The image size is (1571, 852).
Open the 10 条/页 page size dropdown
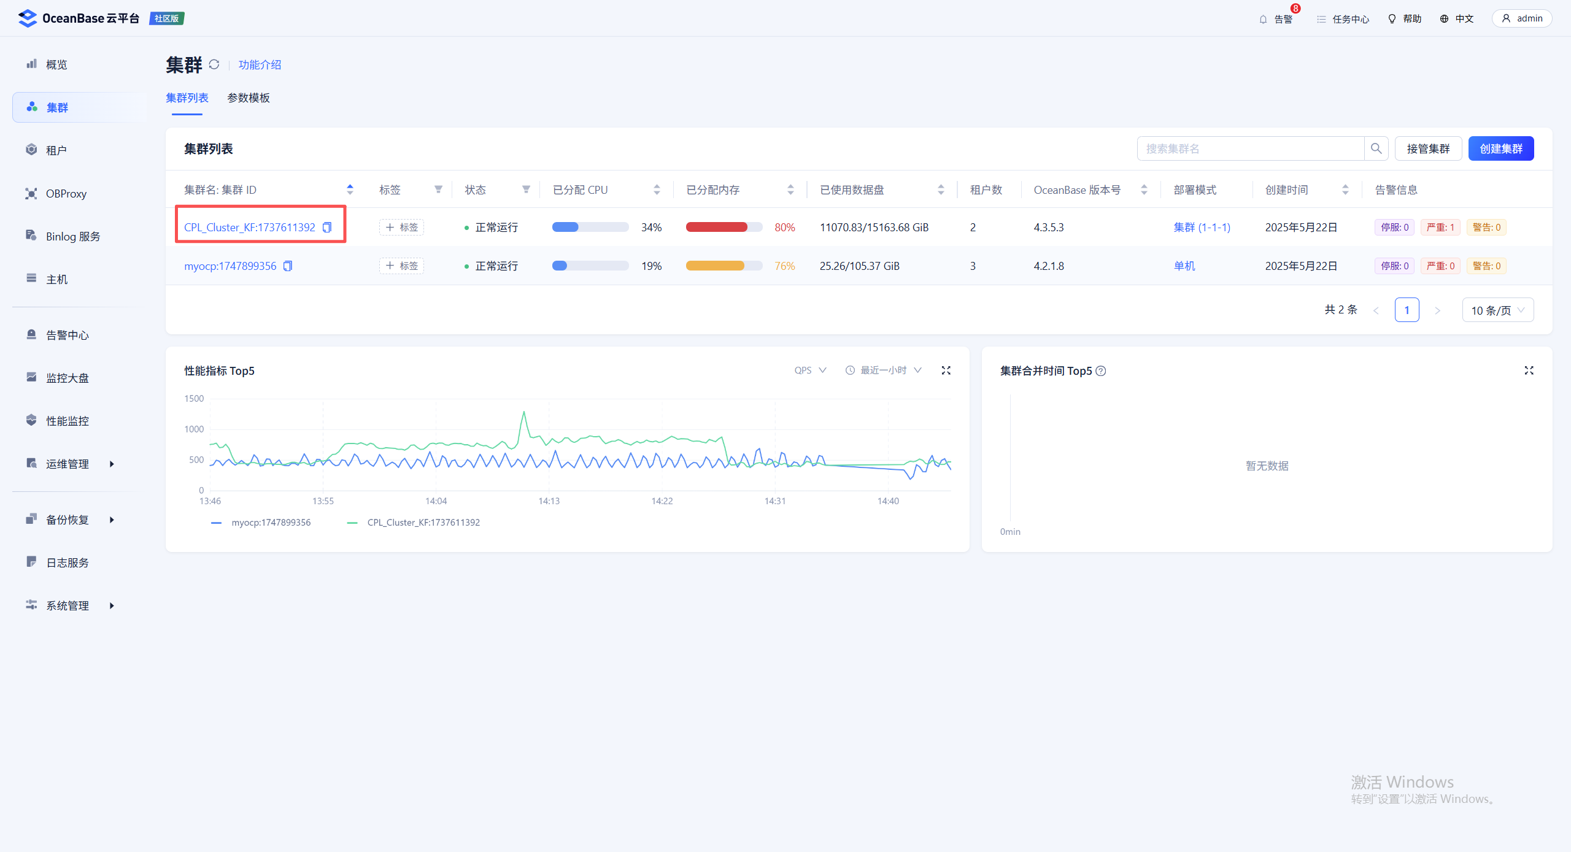pos(1497,310)
